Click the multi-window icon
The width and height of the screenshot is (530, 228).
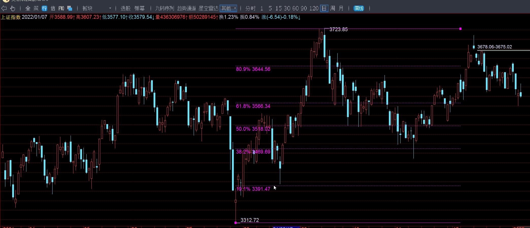70,8
